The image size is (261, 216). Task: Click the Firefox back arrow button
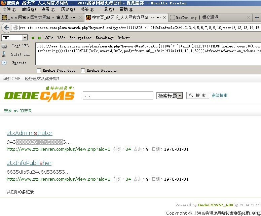pyautogui.click(x=7, y=28)
